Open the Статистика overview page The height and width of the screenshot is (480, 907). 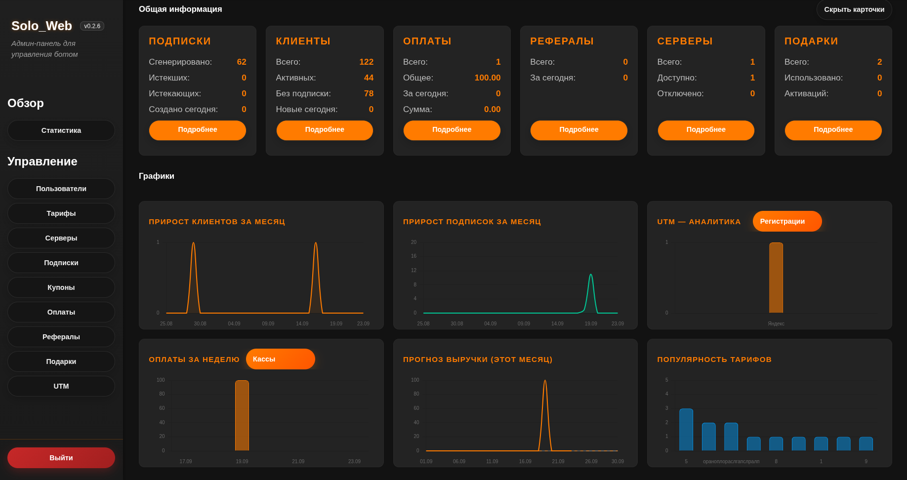(x=61, y=130)
